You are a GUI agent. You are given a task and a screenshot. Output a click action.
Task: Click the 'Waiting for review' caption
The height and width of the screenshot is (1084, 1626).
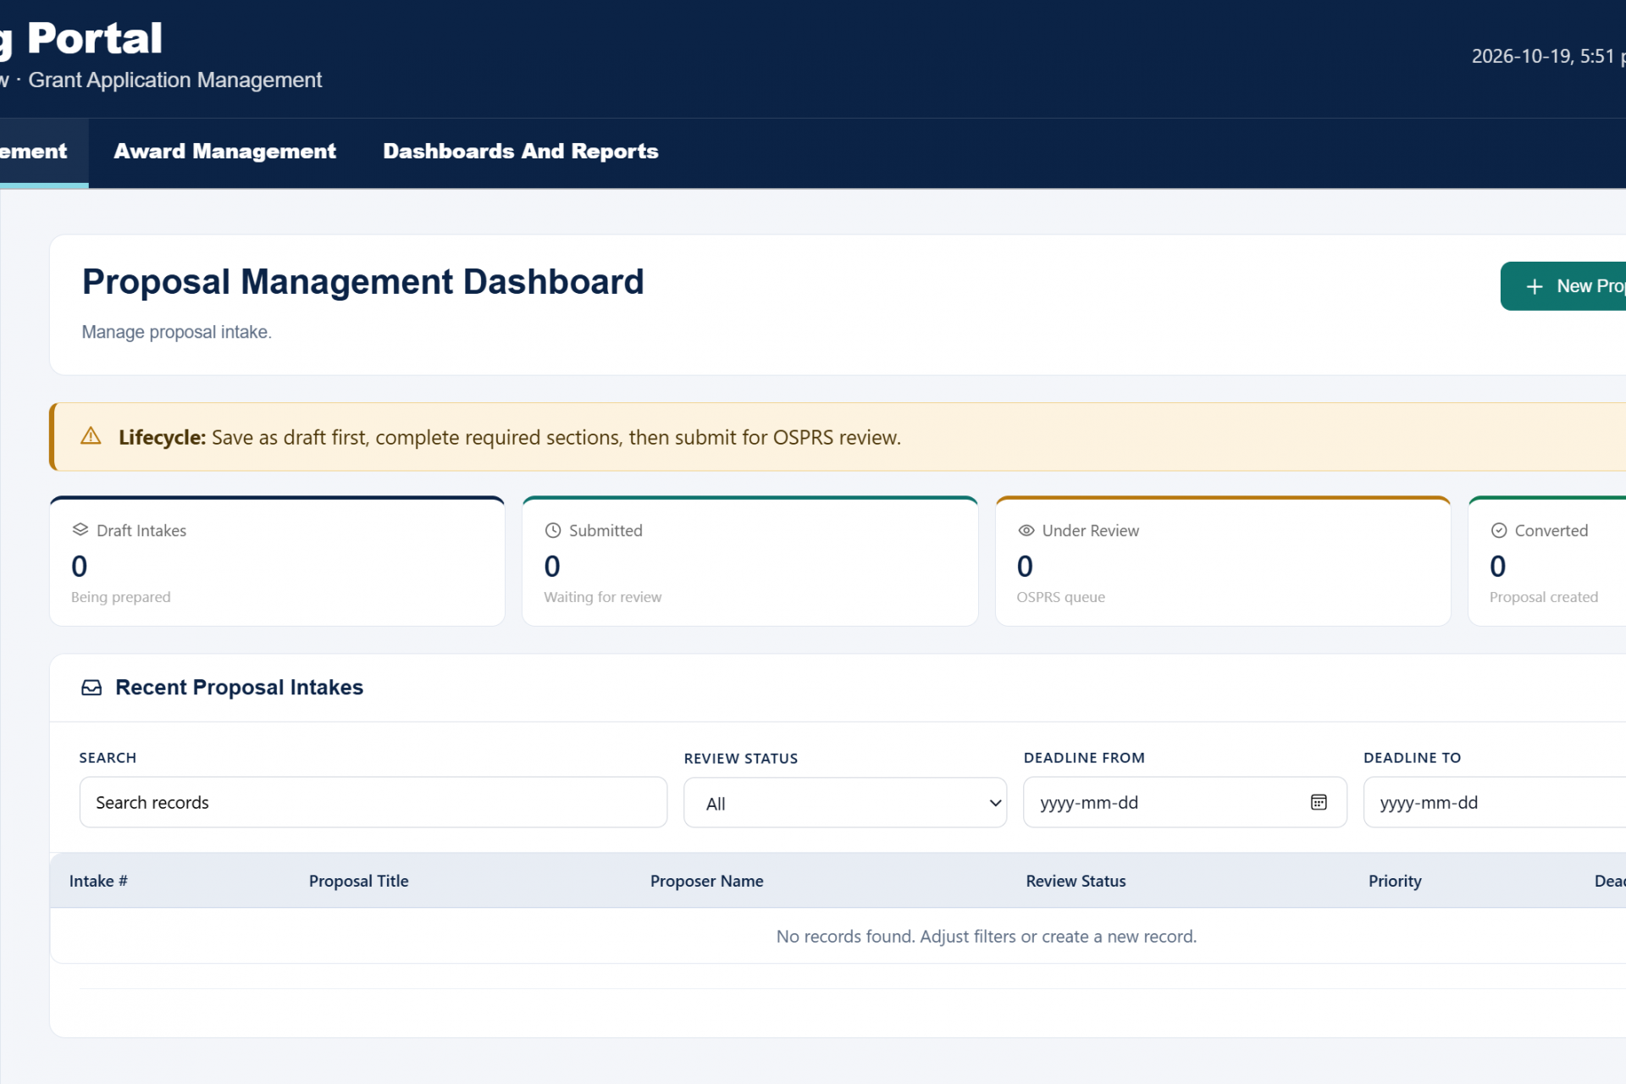[602, 597]
